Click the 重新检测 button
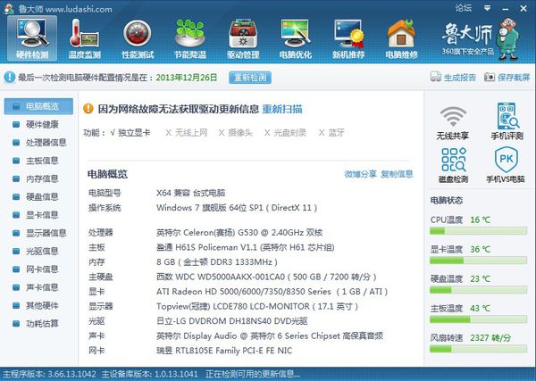This screenshot has height=381, width=536. click(250, 78)
